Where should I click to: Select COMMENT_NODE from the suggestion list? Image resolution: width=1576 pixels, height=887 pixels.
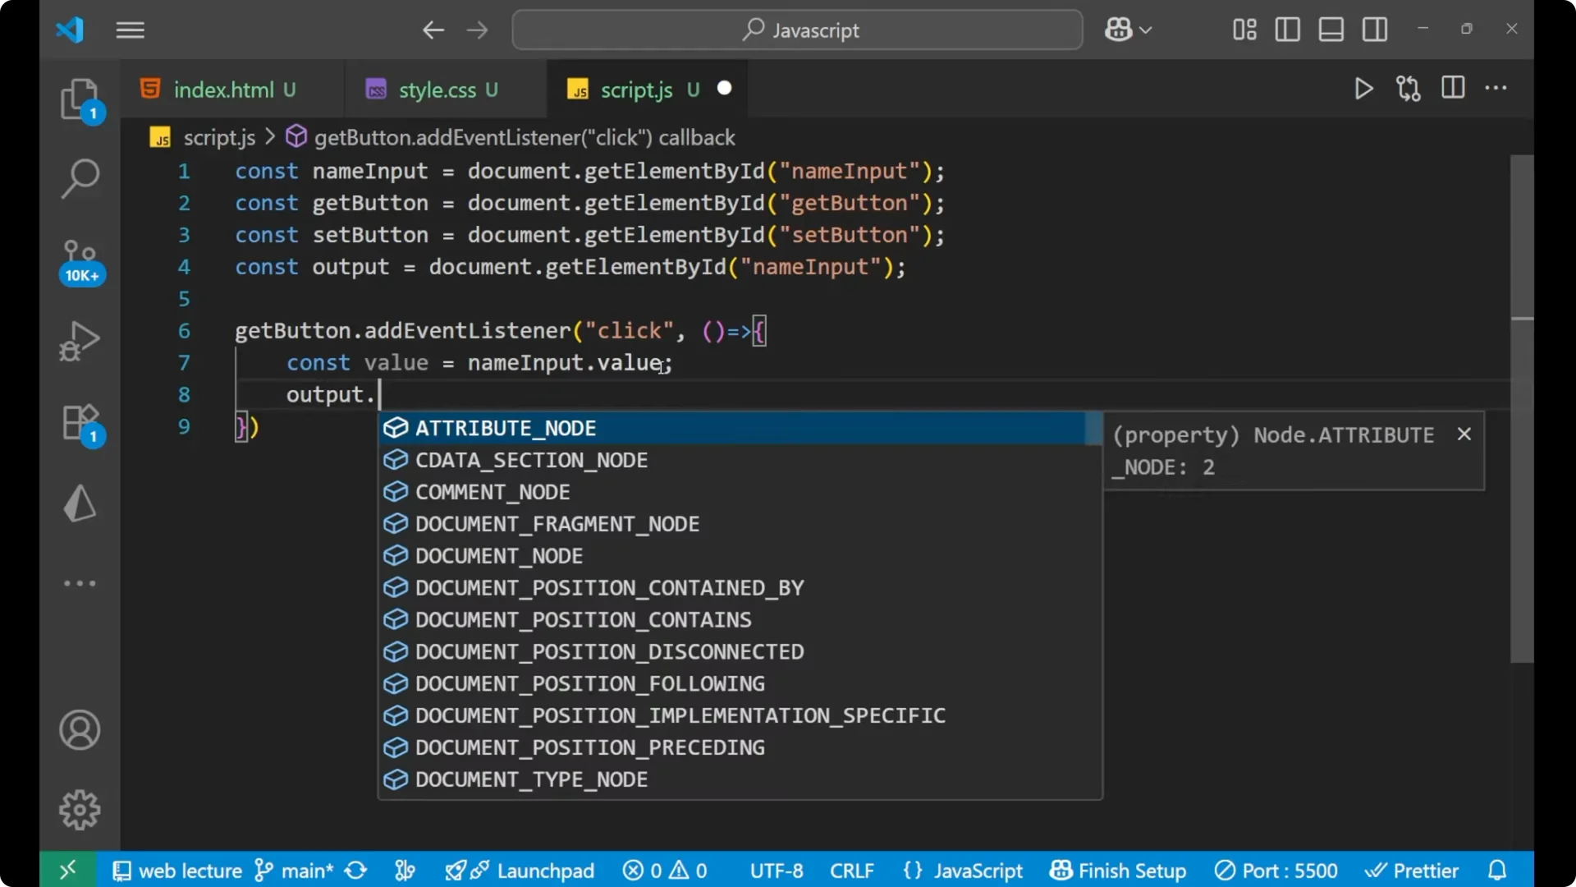(491, 491)
